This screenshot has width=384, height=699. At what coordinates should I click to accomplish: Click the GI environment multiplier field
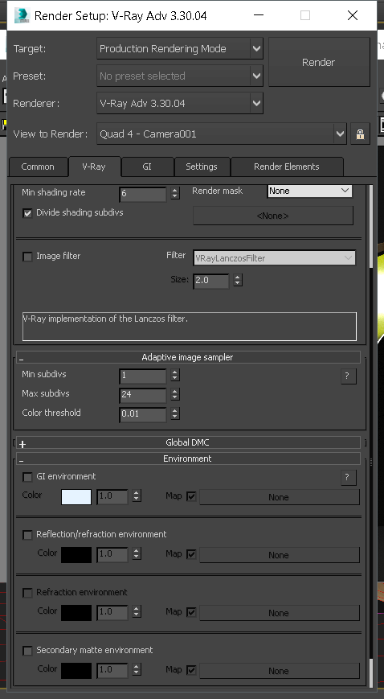(112, 496)
